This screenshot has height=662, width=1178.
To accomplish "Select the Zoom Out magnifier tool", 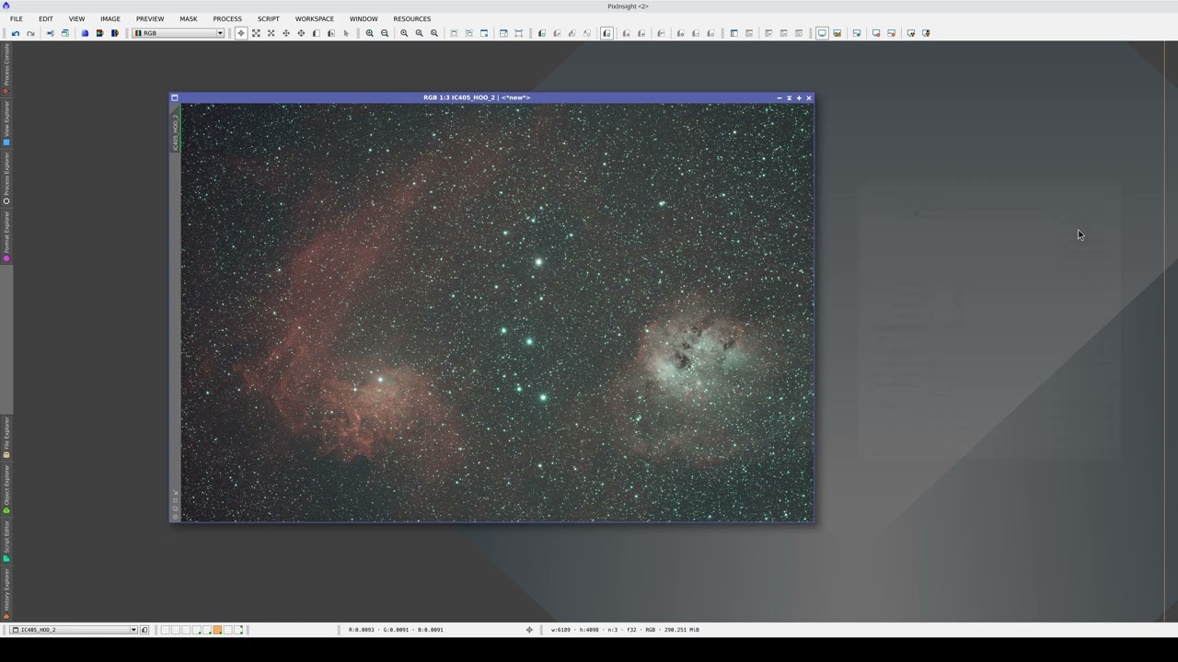I will 385,33.
